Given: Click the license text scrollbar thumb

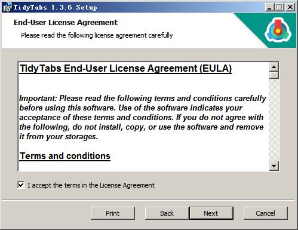Looking at the screenshot, I should point(274,75).
